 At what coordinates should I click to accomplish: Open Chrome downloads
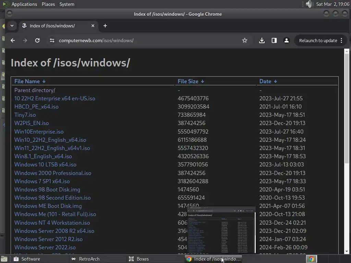pyautogui.click(x=262, y=40)
